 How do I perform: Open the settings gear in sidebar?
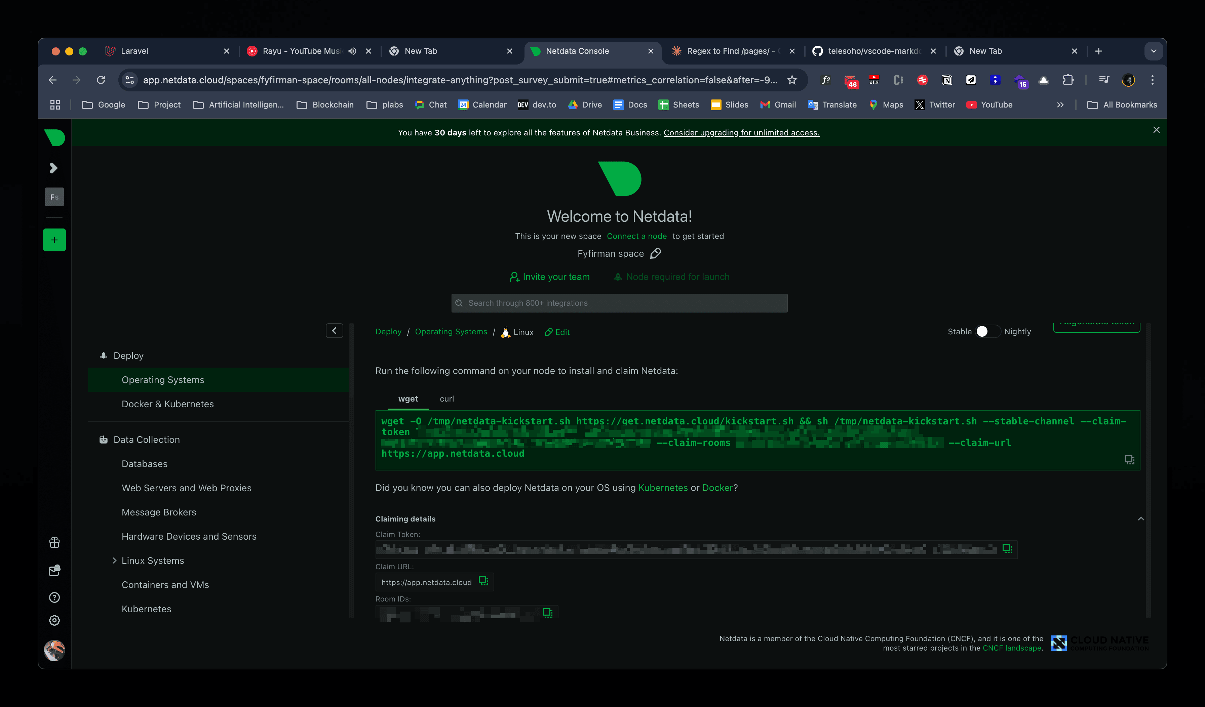(x=54, y=620)
